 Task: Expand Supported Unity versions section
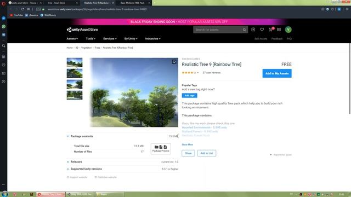click(122, 169)
